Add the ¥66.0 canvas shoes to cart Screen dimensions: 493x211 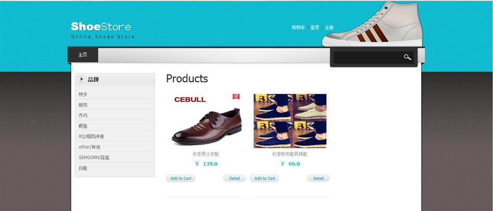pyautogui.click(x=264, y=178)
